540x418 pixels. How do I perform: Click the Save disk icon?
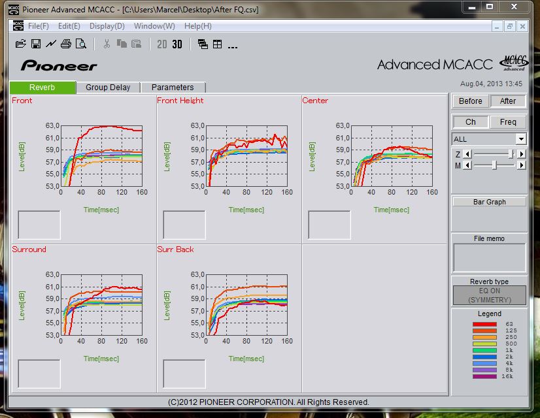(36, 44)
